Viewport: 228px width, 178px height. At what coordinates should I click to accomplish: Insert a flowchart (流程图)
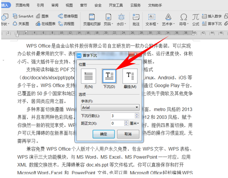pos(66,24)
